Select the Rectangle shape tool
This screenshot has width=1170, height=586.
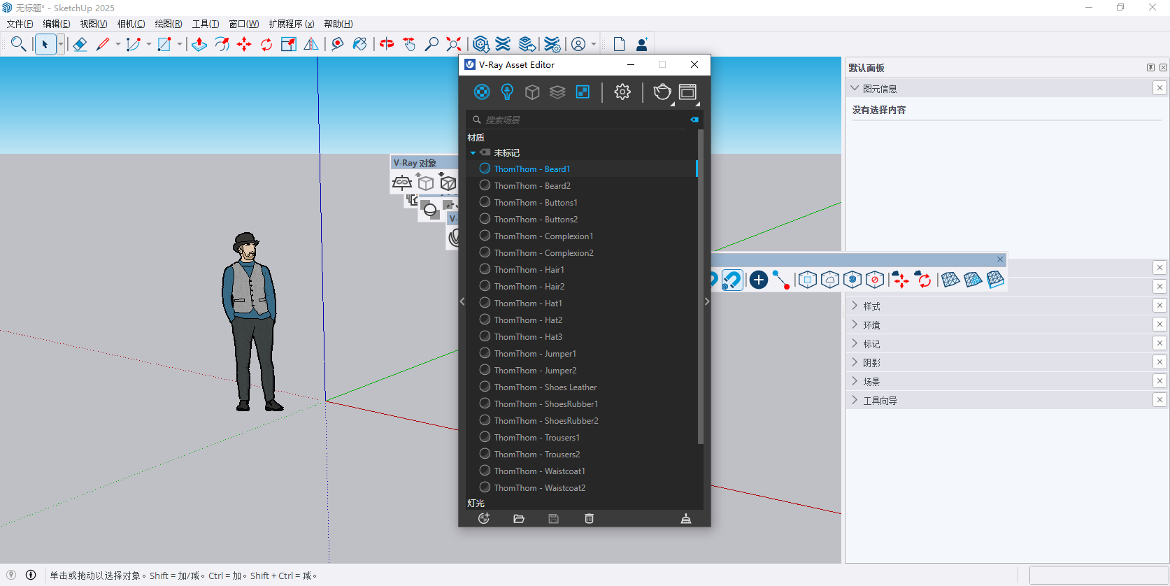[x=164, y=44]
